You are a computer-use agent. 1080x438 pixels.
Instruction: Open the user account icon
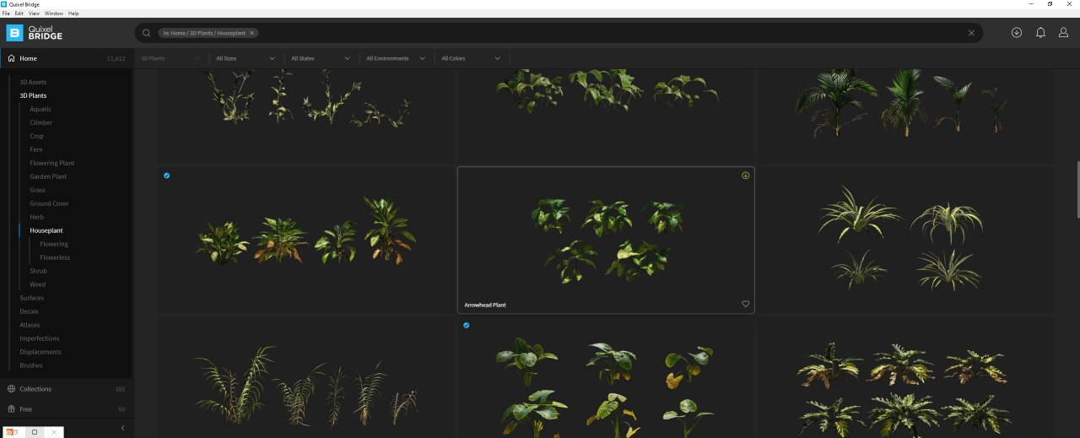(x=1064, y=32)
